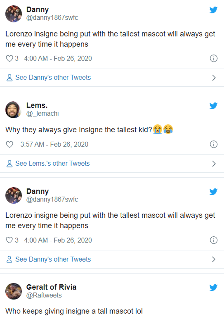Viewport: 224px width, 319px height.
Task: Click Twitter bird icon on Geralt of Rivia tweet
Action: coord(213,288)
